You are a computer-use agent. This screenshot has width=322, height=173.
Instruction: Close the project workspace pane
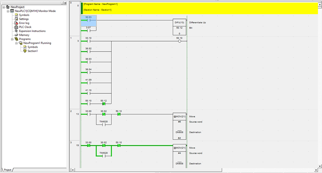point(65,3)
